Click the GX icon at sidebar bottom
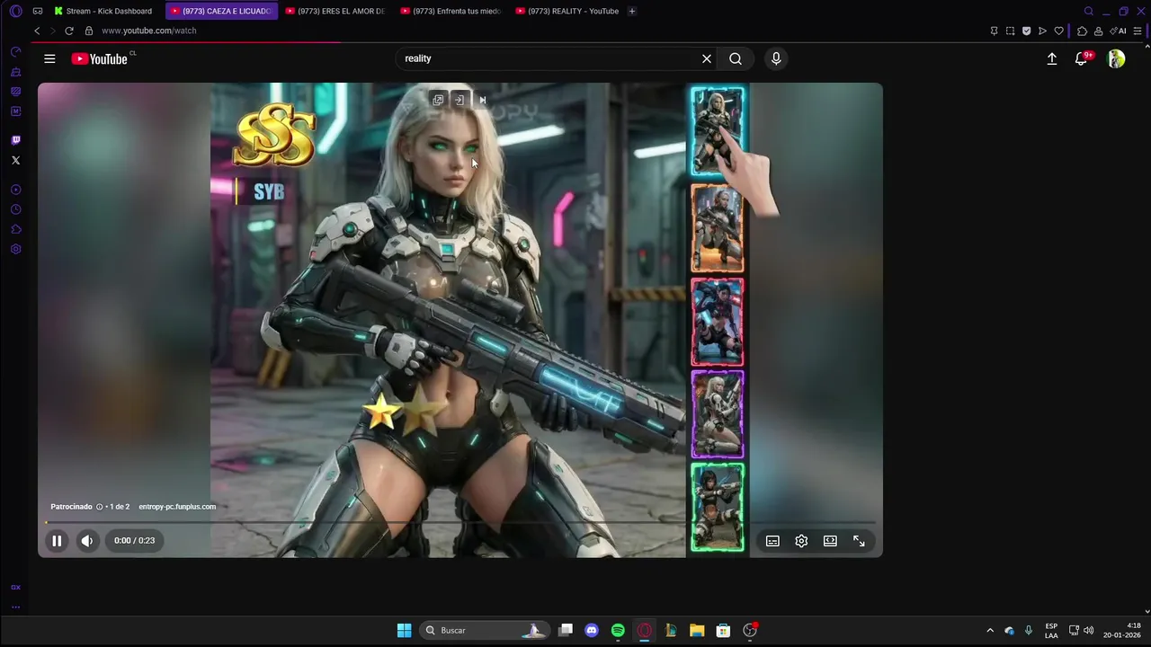1151x647 pixels. pos(15,587)
